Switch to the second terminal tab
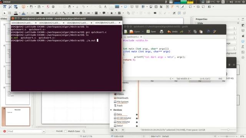The height and width of the screenshot is (138, 246). click(50, 23)
